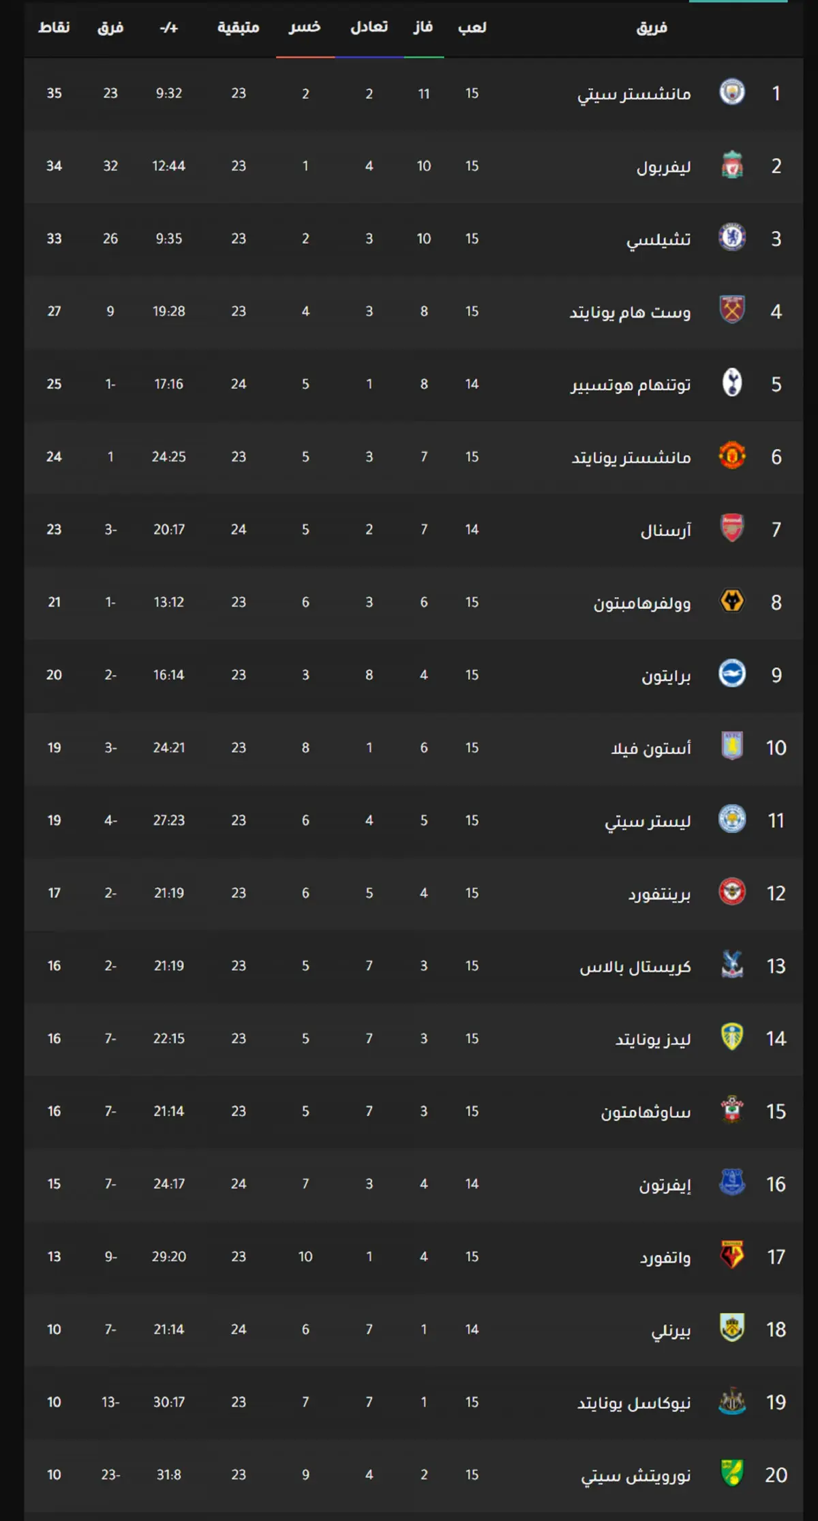Click the Arsenal cannon crest
This screenshot has height=1521, width=818.
pos(732,529)
